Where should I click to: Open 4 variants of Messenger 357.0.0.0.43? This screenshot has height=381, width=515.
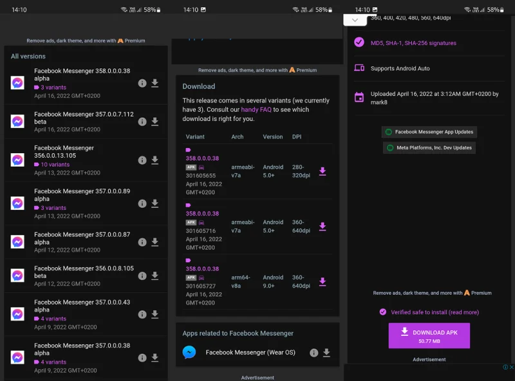(50, 319)
